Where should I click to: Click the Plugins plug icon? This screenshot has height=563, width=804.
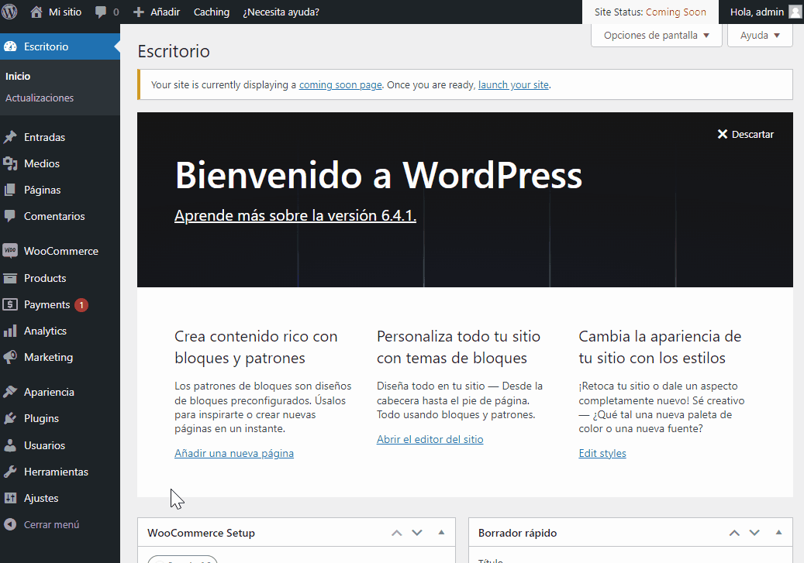coord(10,418)
